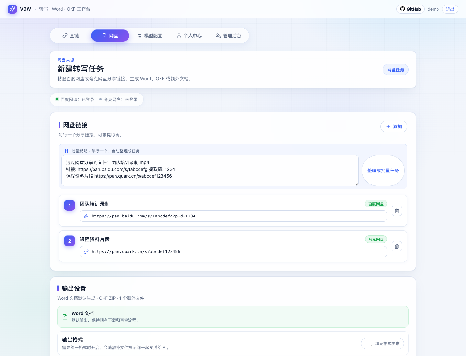Viewport: 466px width, 356px height.
Task: Click the 网盘链接 section heading
Action: click(75, 125)
